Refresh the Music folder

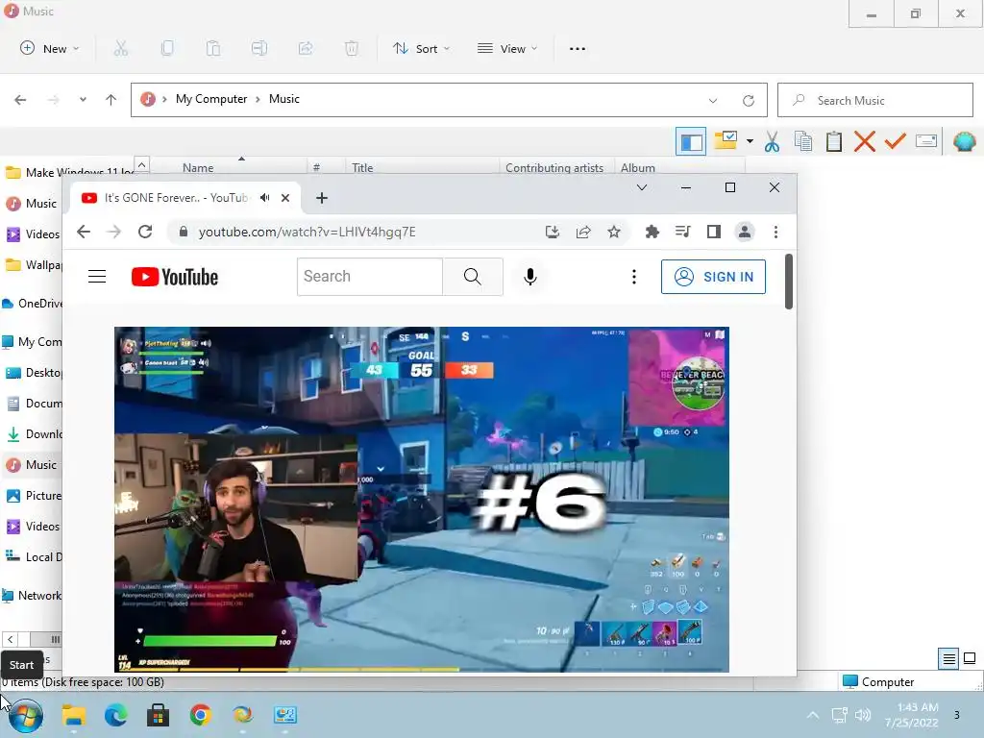click(748, 100)
